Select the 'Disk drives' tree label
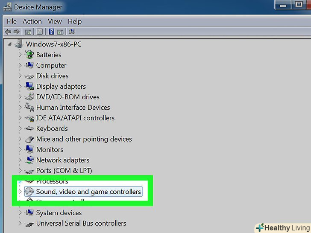Screen dimensions: 311x233 (53, 76)
